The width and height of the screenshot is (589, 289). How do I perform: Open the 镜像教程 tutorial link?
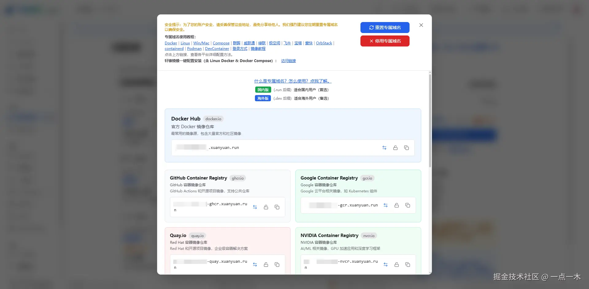click(258, 48)
